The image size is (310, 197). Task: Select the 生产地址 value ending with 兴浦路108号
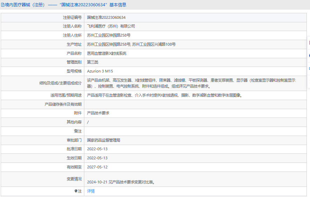tap(131, 45)
